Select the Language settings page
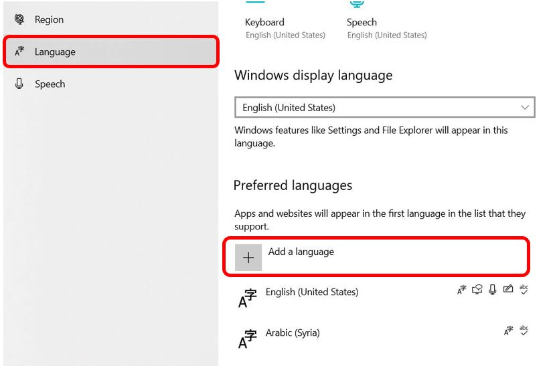 (110, 52)
